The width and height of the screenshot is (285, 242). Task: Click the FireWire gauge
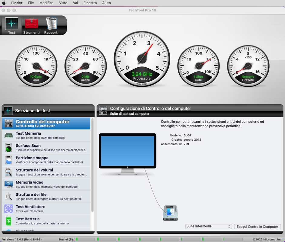[248, 66]
